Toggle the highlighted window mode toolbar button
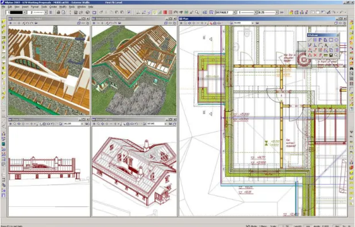Viewport: 355px width, 227px height. coord(94,13)
